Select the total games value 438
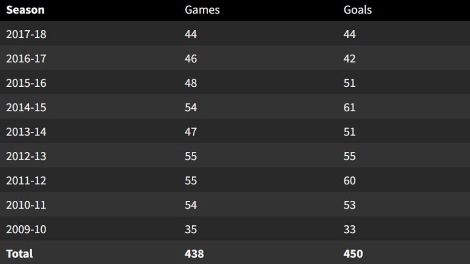Screen dimensions: 470x264 (x=194, y=253)
